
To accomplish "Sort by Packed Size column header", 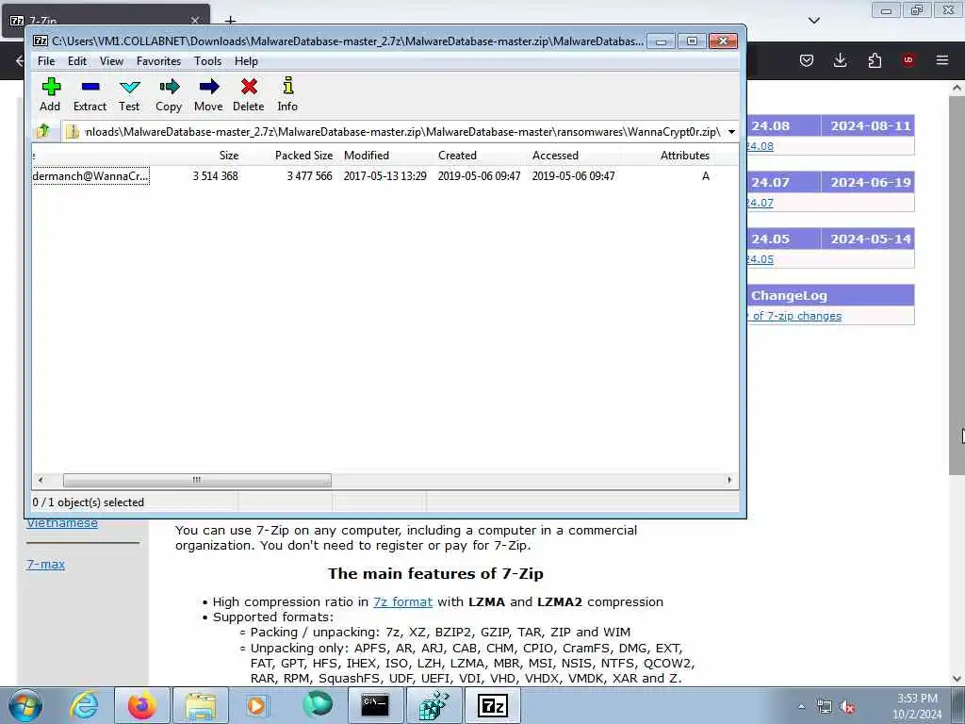I will click(304, 156).
